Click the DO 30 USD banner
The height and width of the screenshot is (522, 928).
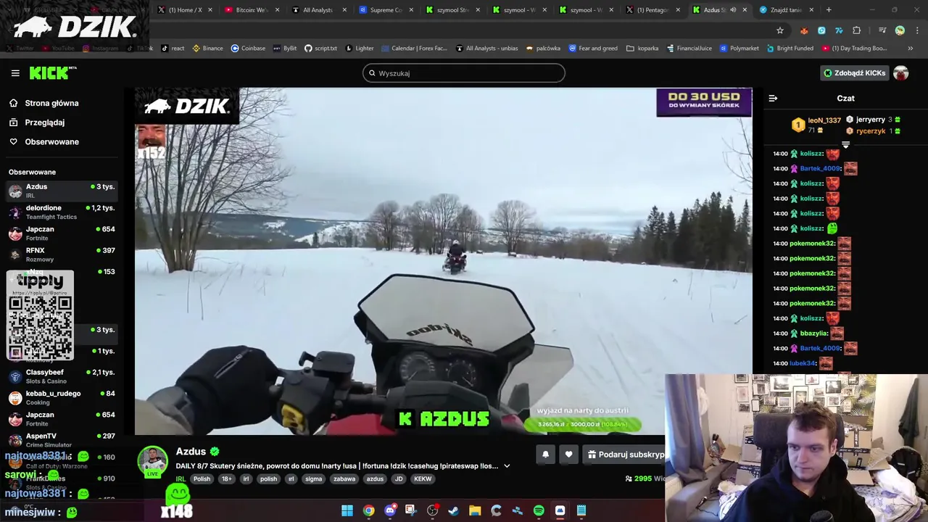[704, 102]
